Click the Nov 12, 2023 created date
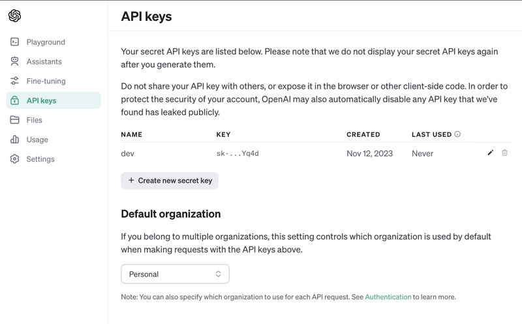The height and width of the screenshot is (324, 522). tap(369, 153)
